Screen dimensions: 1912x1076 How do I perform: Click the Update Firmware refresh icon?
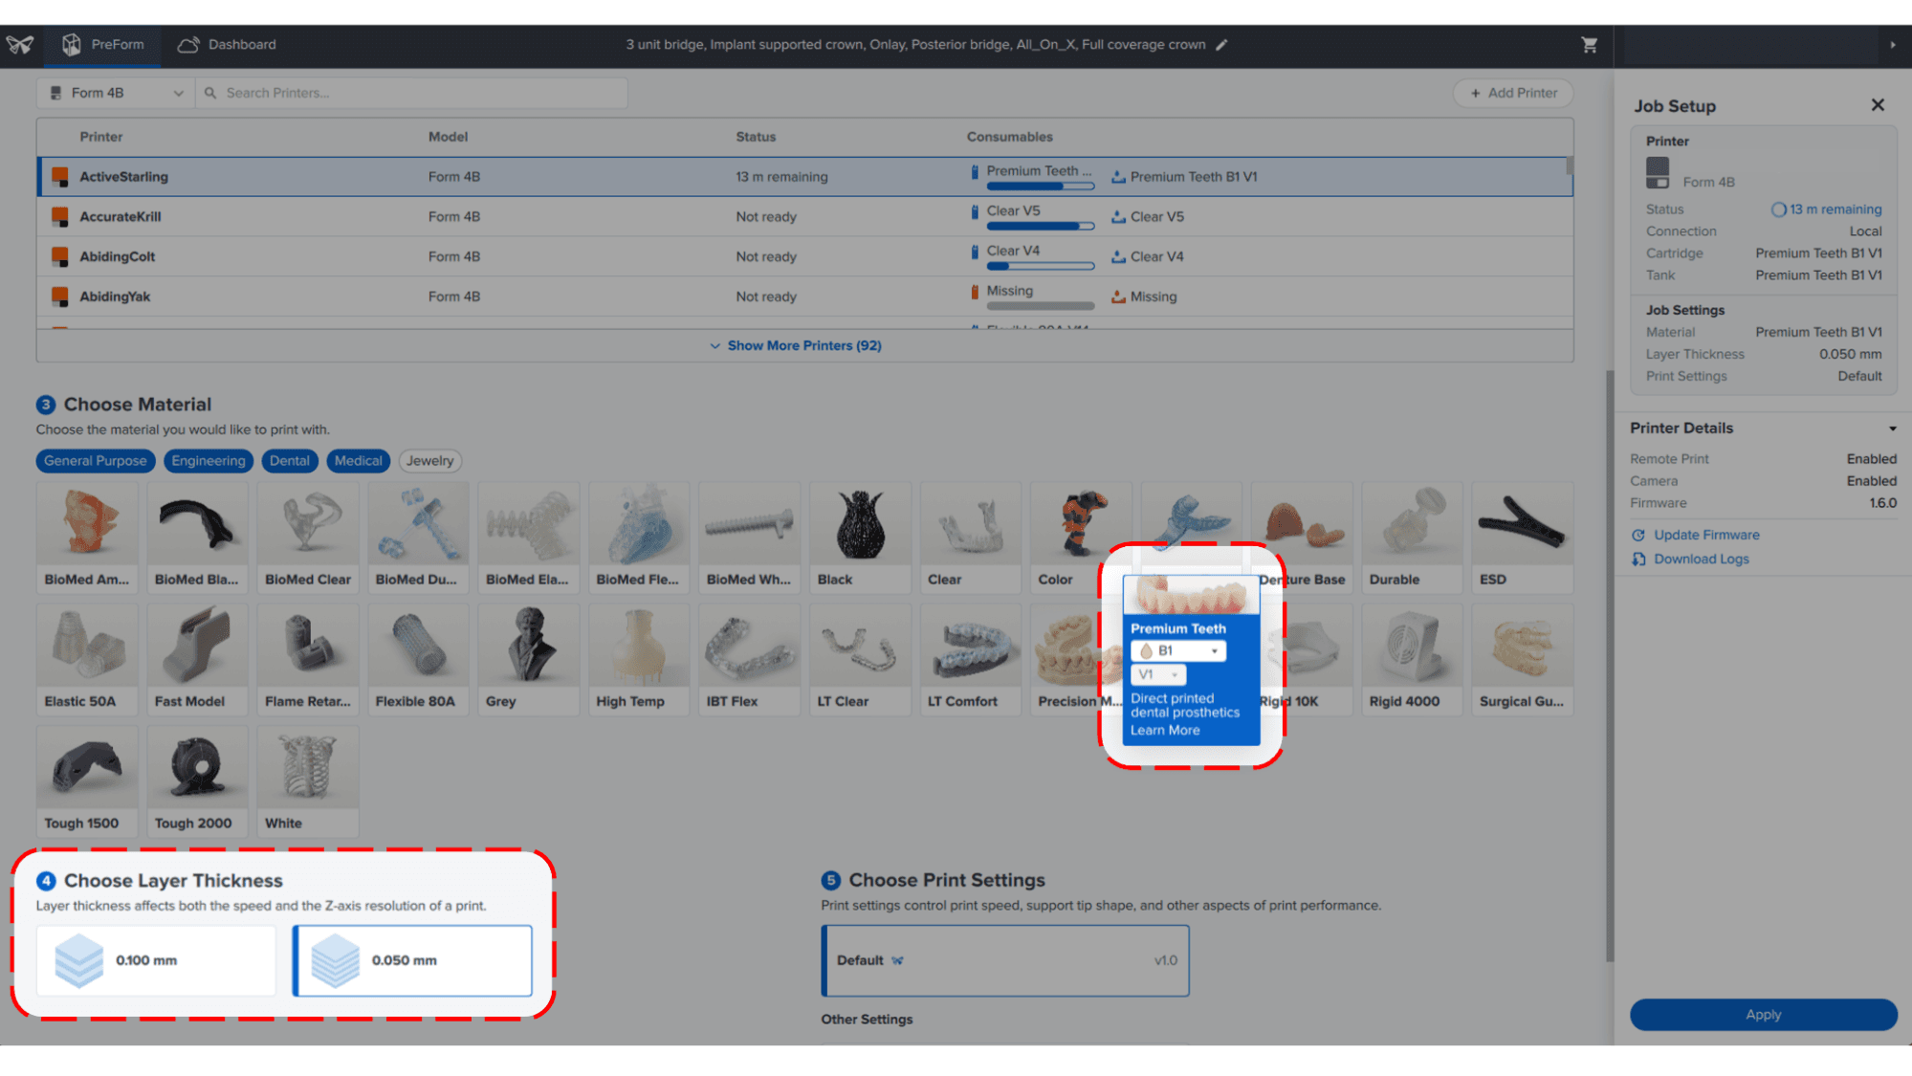click(1638, 535)
